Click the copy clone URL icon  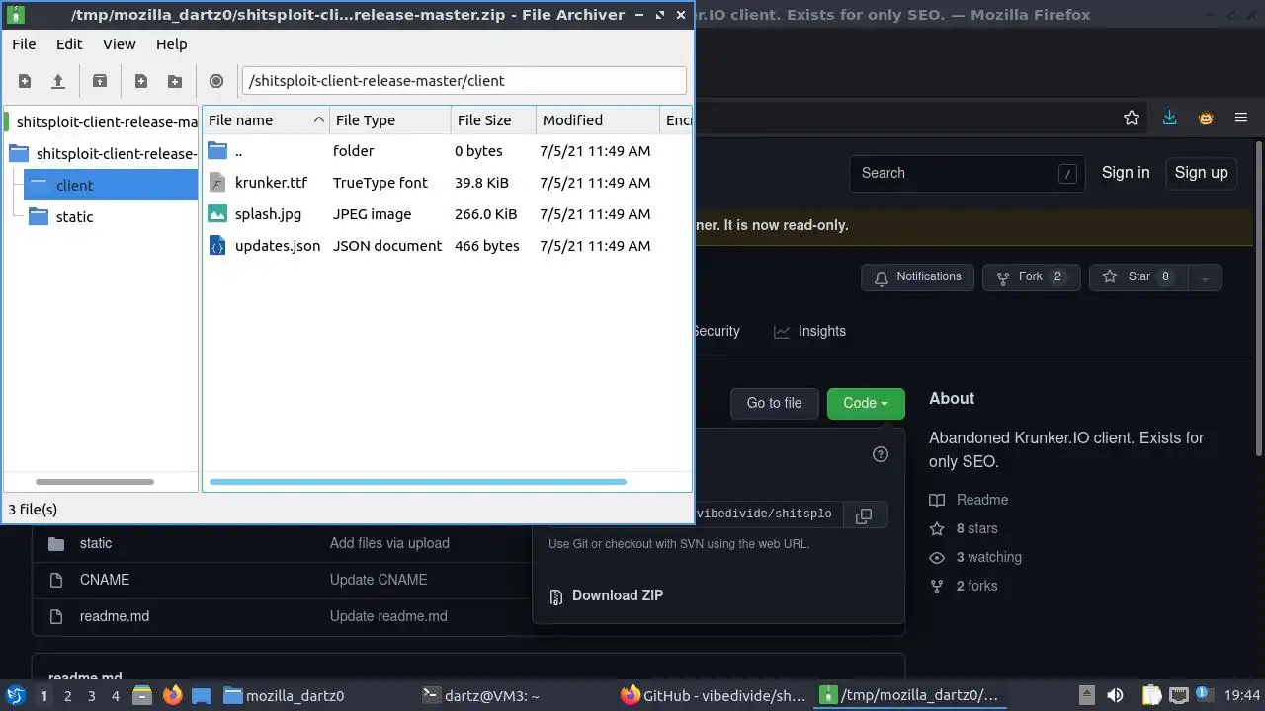tap(864, 515)
